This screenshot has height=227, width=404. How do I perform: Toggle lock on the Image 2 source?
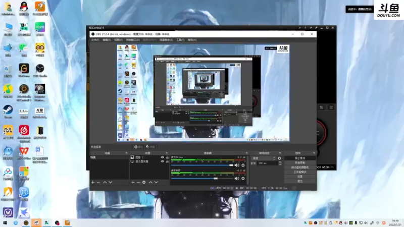coord(167,157)
